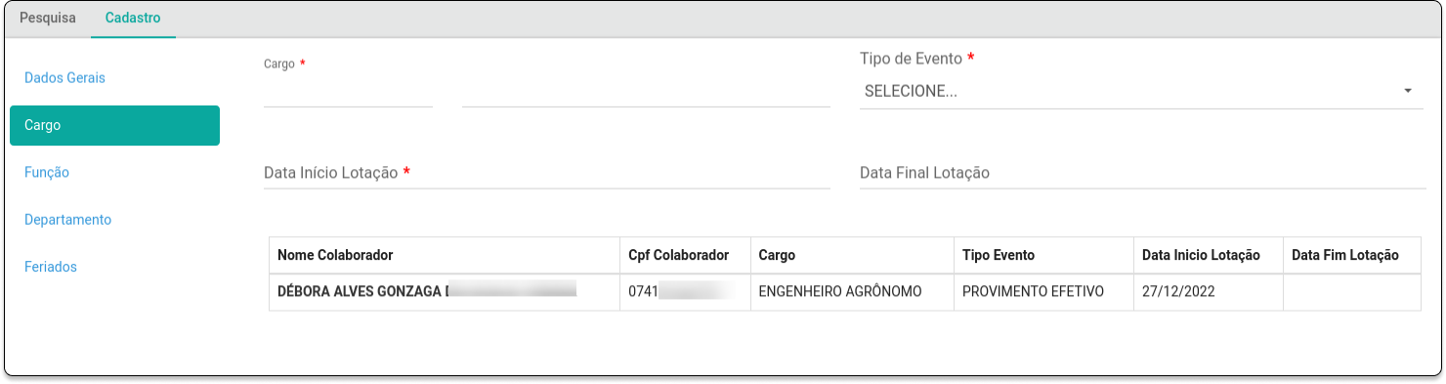Open Dados Gerais section

(64, 78)
